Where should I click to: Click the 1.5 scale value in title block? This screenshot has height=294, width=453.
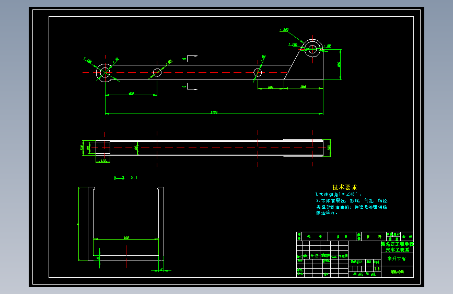[377, 269]
